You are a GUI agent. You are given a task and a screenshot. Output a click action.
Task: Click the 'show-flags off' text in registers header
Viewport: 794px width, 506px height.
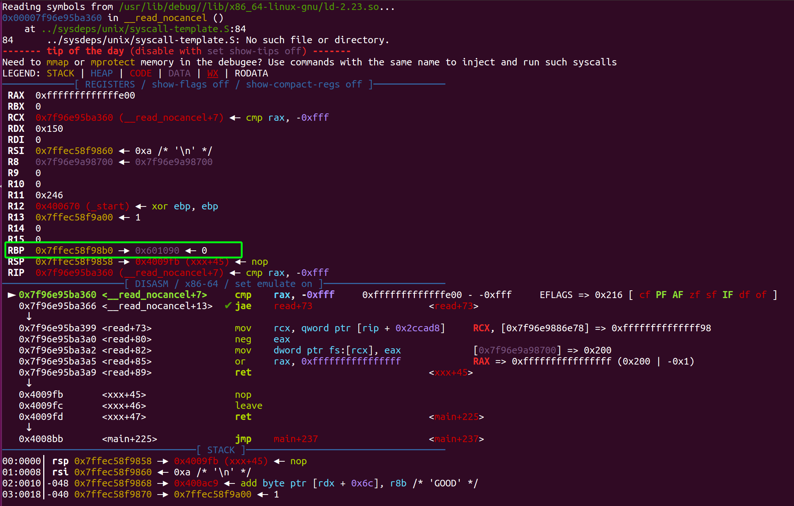pos(190,85)
